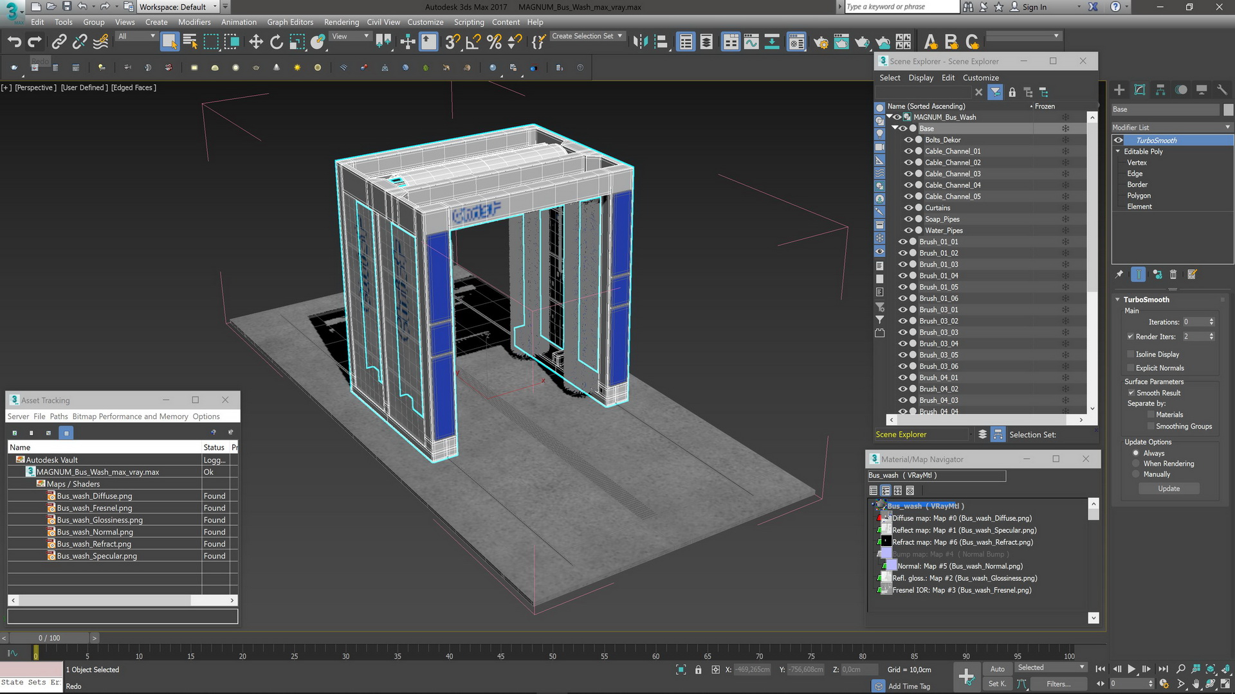Toggle TurboSmooth modifier eye icon
1235x694 pixels.
(1119, 140)
